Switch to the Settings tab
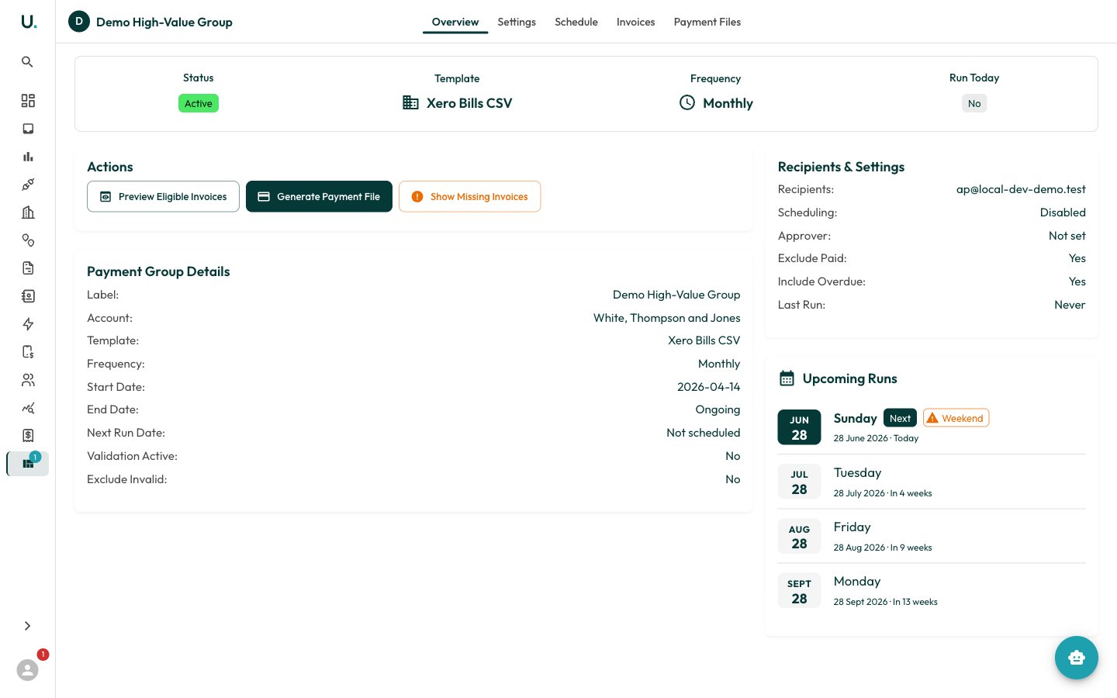Viewport: 1117px width, 698px height. coord(517,22)
